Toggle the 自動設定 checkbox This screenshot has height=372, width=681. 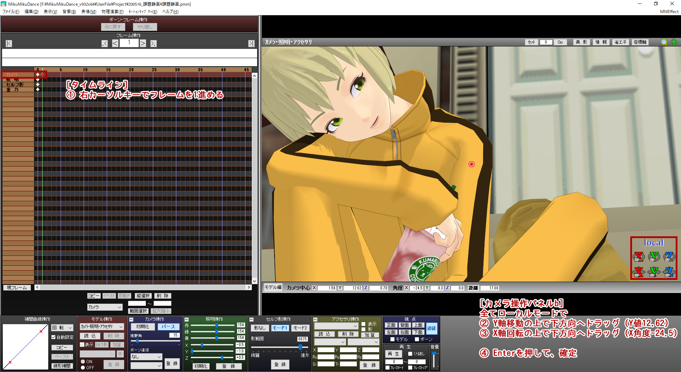coord(54,337)
